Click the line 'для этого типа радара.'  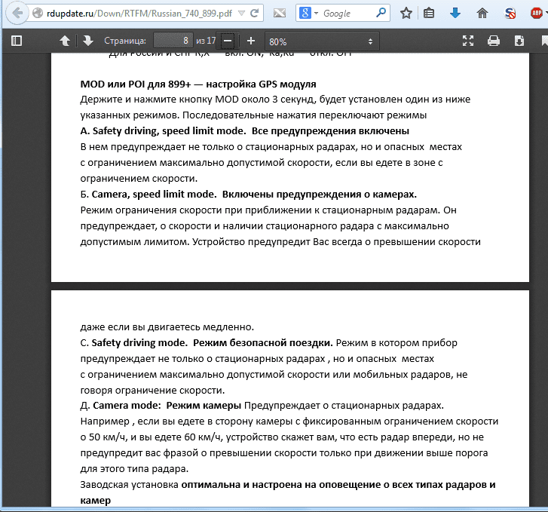tap(134, 468)
